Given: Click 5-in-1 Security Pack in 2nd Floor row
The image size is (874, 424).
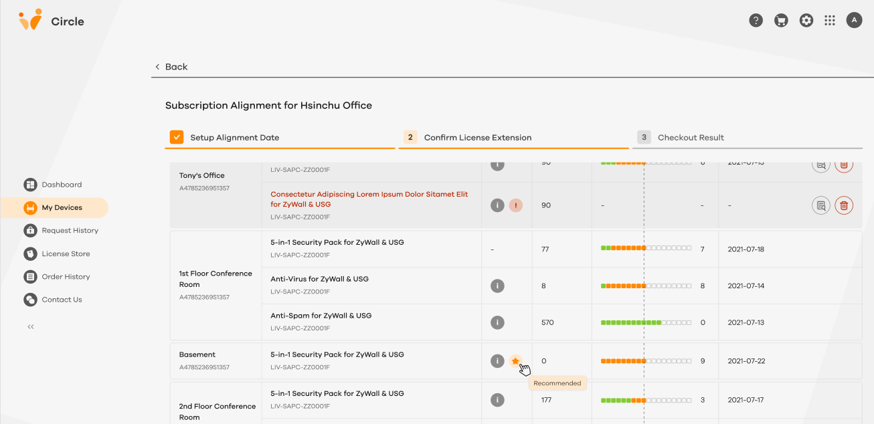Looking at the screenshot, I should click(x=337, y=393).
